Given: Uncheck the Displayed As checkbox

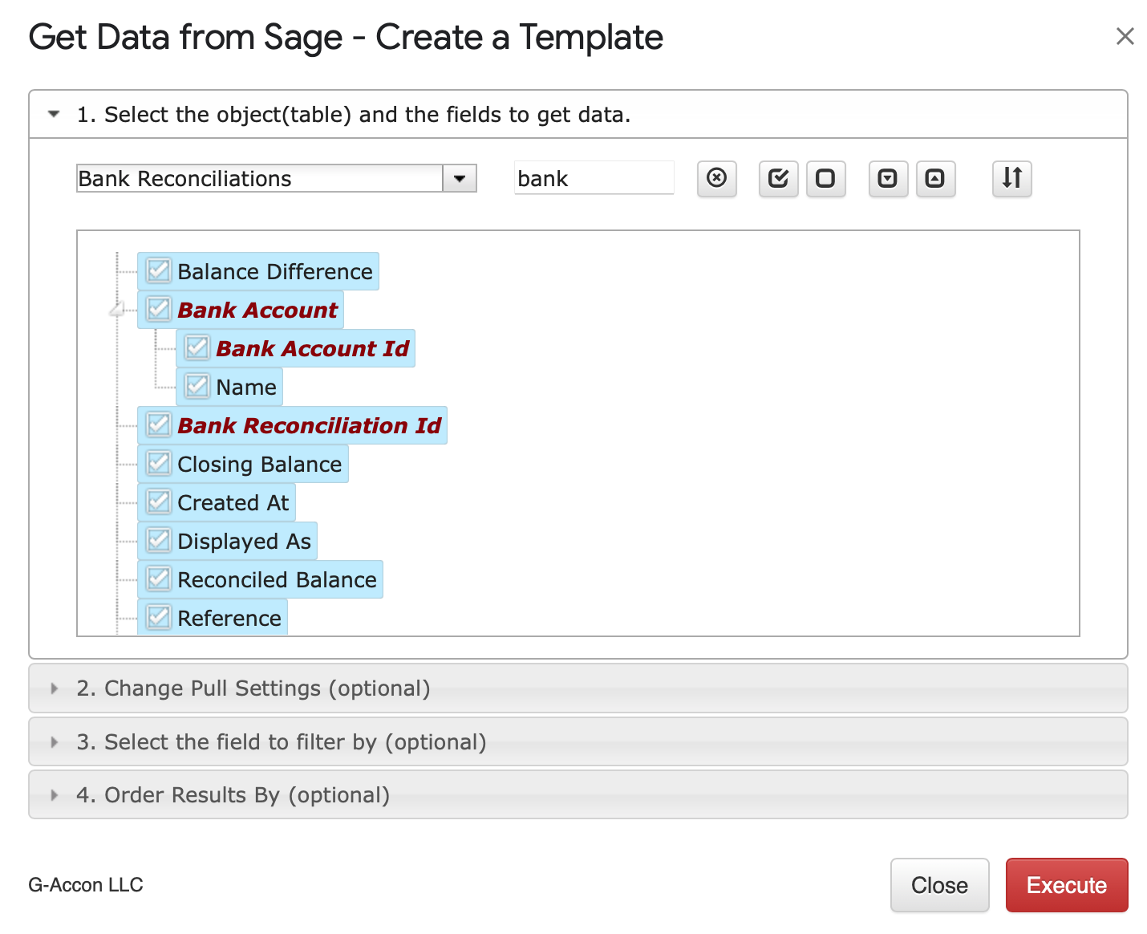Looking at the screenshot, I should point(159,540).
